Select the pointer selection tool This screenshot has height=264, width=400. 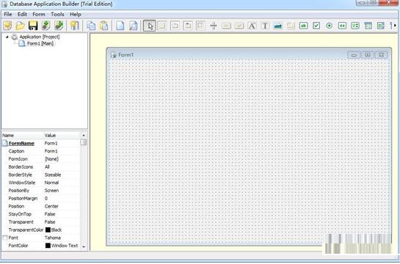(150, 26)
